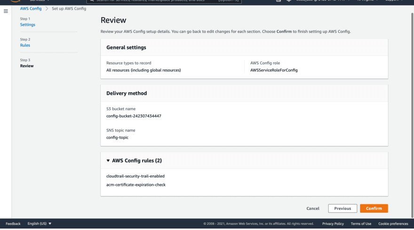Screen dimensions: 414x230
Task: Select the config-topic SNS topic value
Action: click(x=117, y=138)
